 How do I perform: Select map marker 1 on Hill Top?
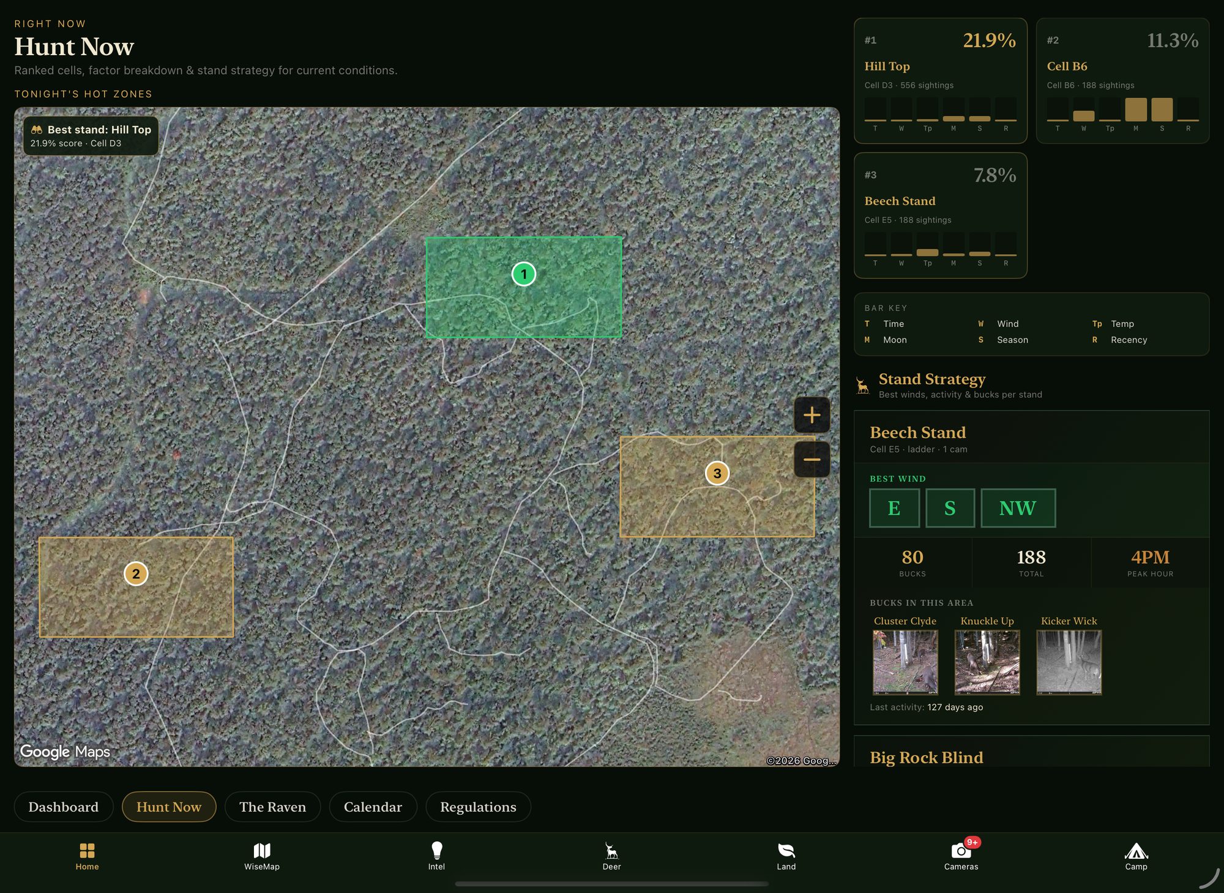(524, 274)
